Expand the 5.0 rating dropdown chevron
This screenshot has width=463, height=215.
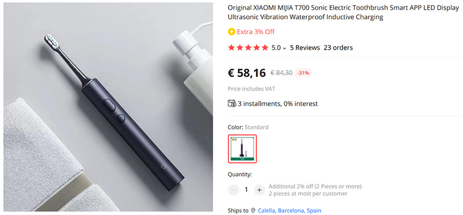284,48
